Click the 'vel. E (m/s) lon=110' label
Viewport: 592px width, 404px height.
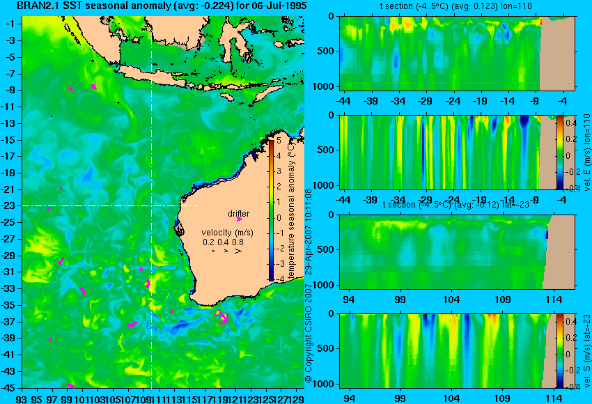pyautogui.click(x=586, y=153)
